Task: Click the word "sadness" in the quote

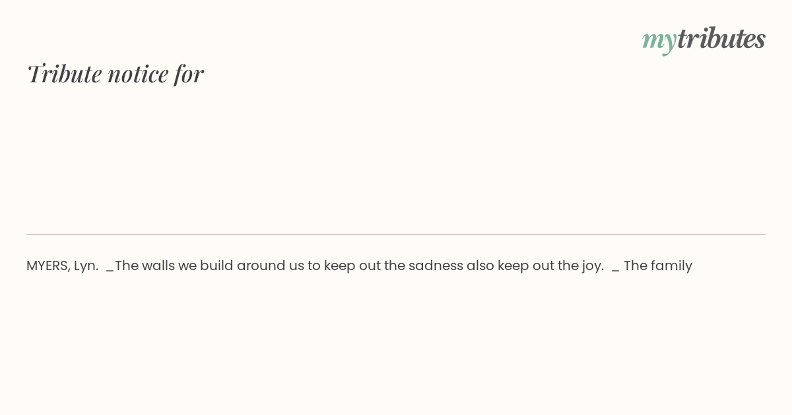Action: point(436,265)
